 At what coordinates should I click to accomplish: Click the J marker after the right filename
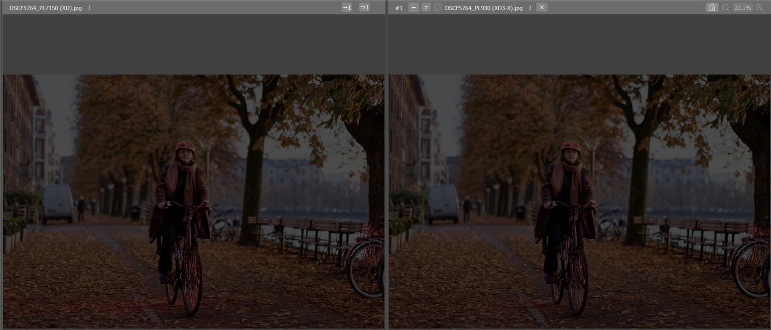530,8
